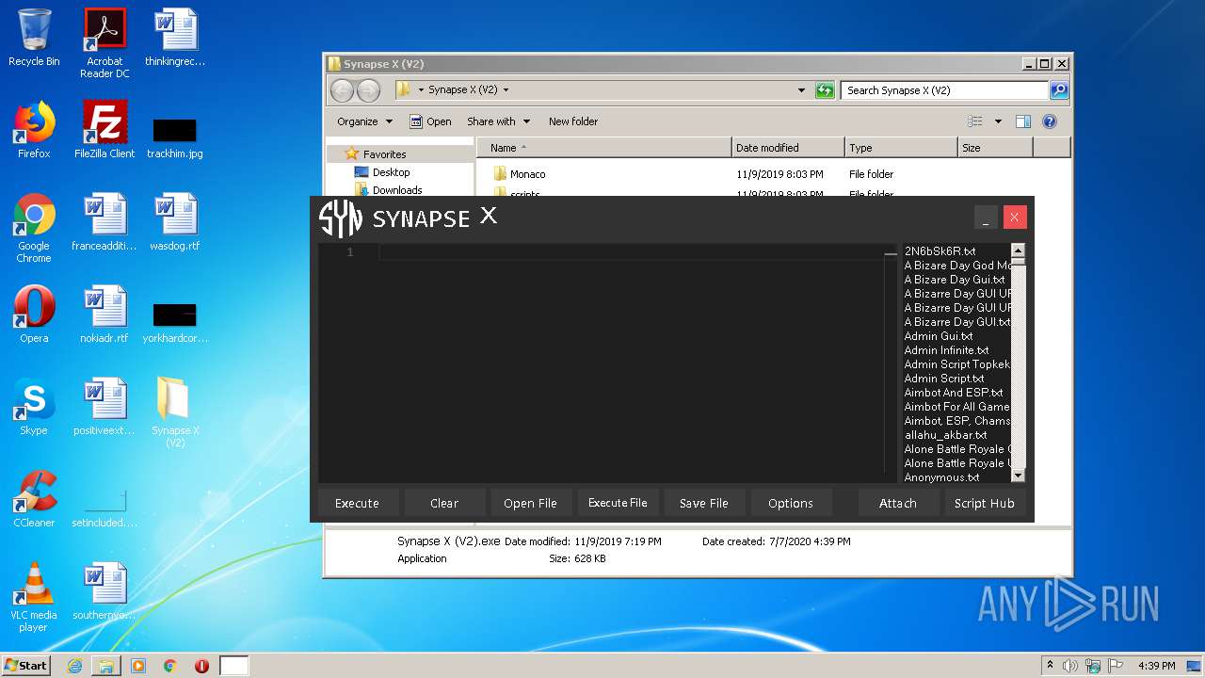Screen dimensions: 1205x678
Task: Click media player taskbar icon
Action: pos(138,666)
